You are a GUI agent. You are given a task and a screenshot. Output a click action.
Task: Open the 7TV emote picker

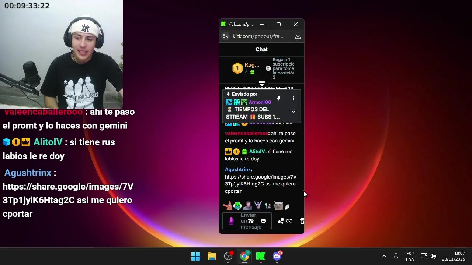pos(251,221)
